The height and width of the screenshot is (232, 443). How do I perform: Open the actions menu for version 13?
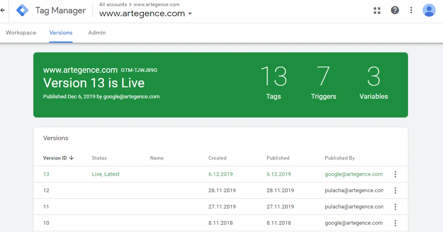(395, 174)
